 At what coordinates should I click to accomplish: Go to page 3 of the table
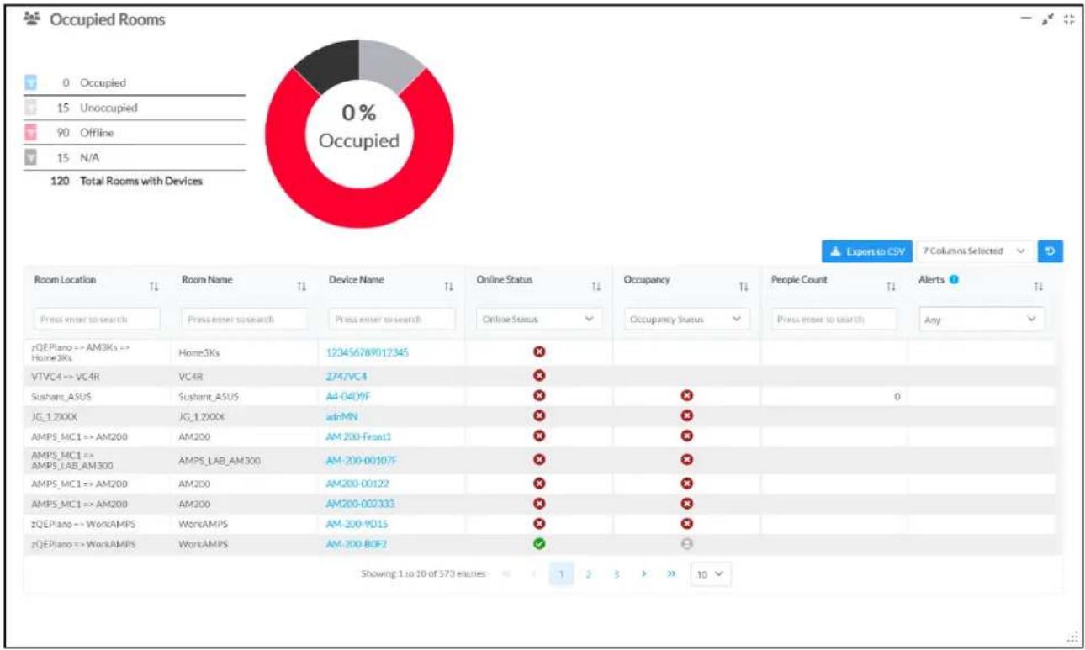point(617,573)
